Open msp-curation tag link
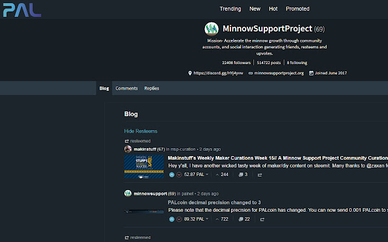Image resolution: width=388 pixels, height=242 pixels. click(x=183, y=149)
